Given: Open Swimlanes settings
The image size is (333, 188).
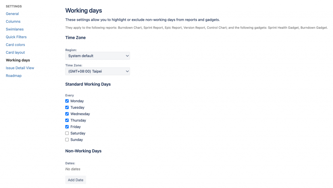Looking at the screenshot, I should (x=15, y=29).
